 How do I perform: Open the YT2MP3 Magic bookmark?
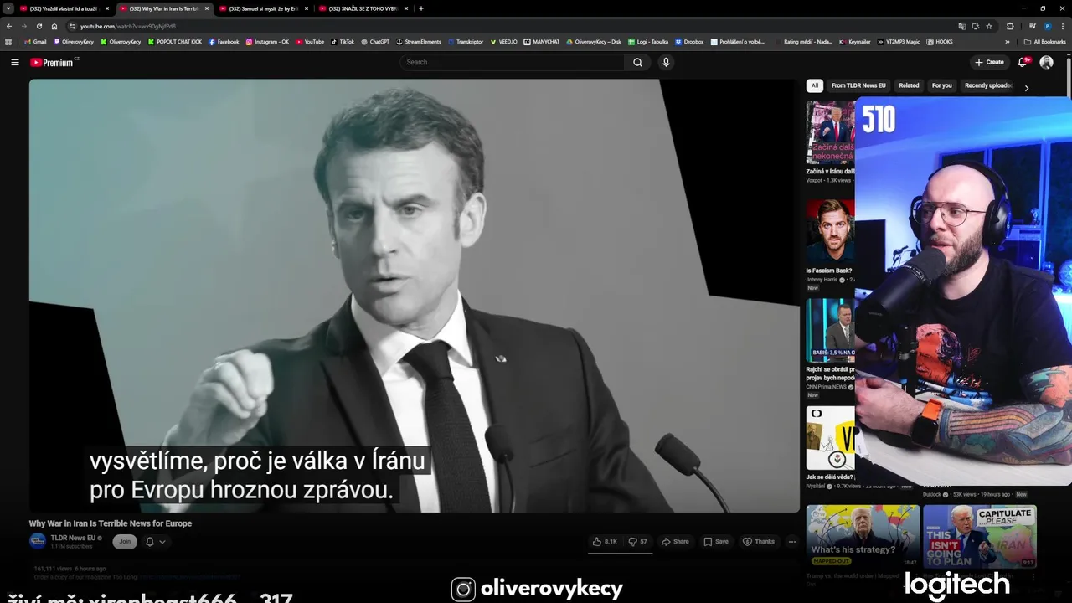point(899,41)
